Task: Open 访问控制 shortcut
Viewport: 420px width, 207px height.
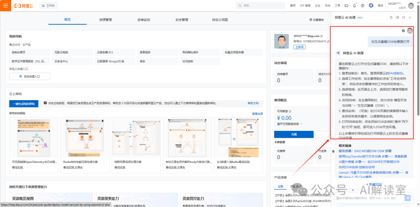Action: pos(200,61)
